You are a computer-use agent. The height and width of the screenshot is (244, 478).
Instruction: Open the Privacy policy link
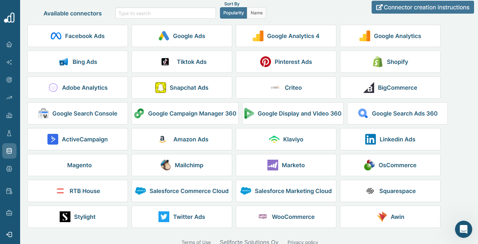pyautogui.click(x=303, y=242)
